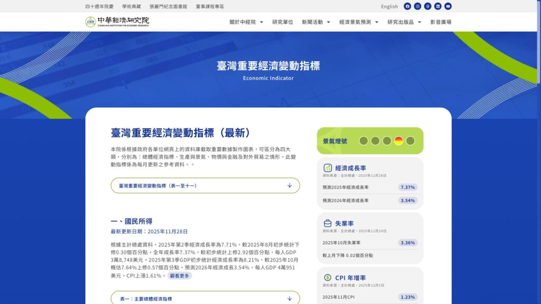Open the 關於中經院 dropdown menu
The height and width of the screenshot is (304, 541).
click(246, 22)
